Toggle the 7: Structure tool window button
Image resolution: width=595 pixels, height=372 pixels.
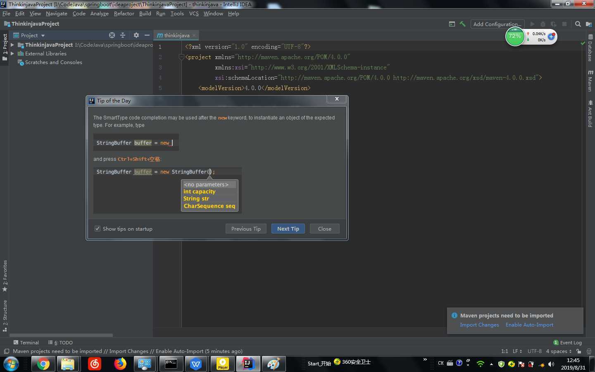point(5,316)
